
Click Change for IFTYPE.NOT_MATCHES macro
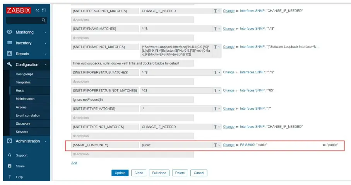229,126
